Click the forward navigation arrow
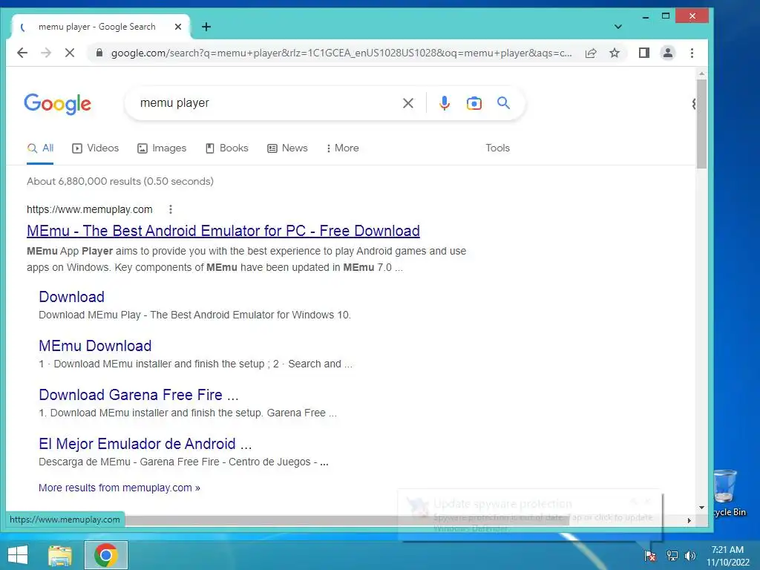760x570 pixels. [46, 53]
